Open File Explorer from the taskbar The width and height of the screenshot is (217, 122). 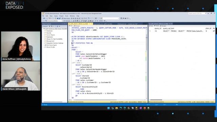point(117,108)
